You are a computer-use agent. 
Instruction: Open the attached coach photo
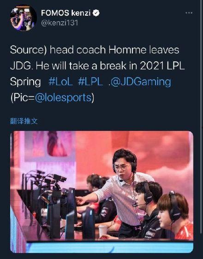click(101, 192)
